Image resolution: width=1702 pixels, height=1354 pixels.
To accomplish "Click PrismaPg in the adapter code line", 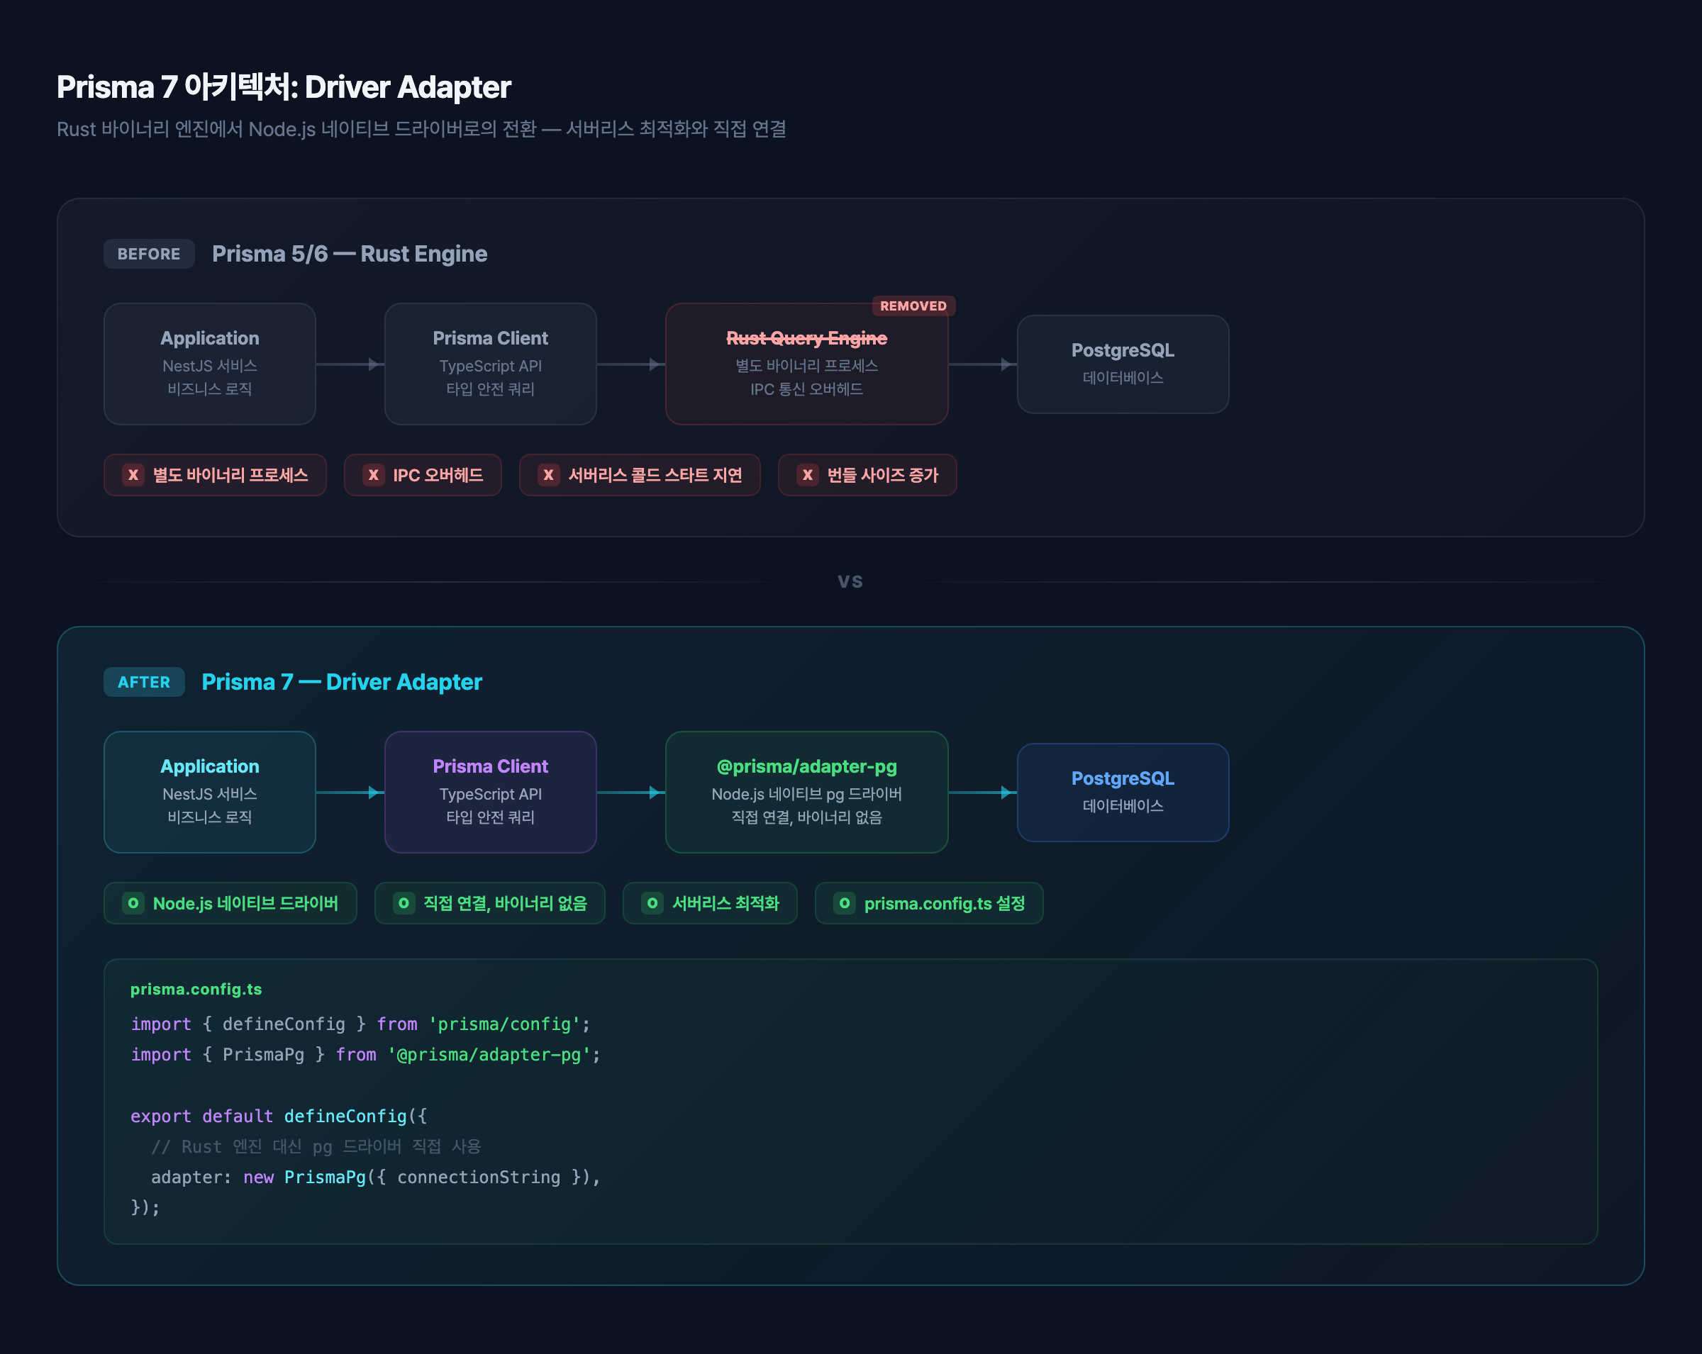I will [325, 1177].
